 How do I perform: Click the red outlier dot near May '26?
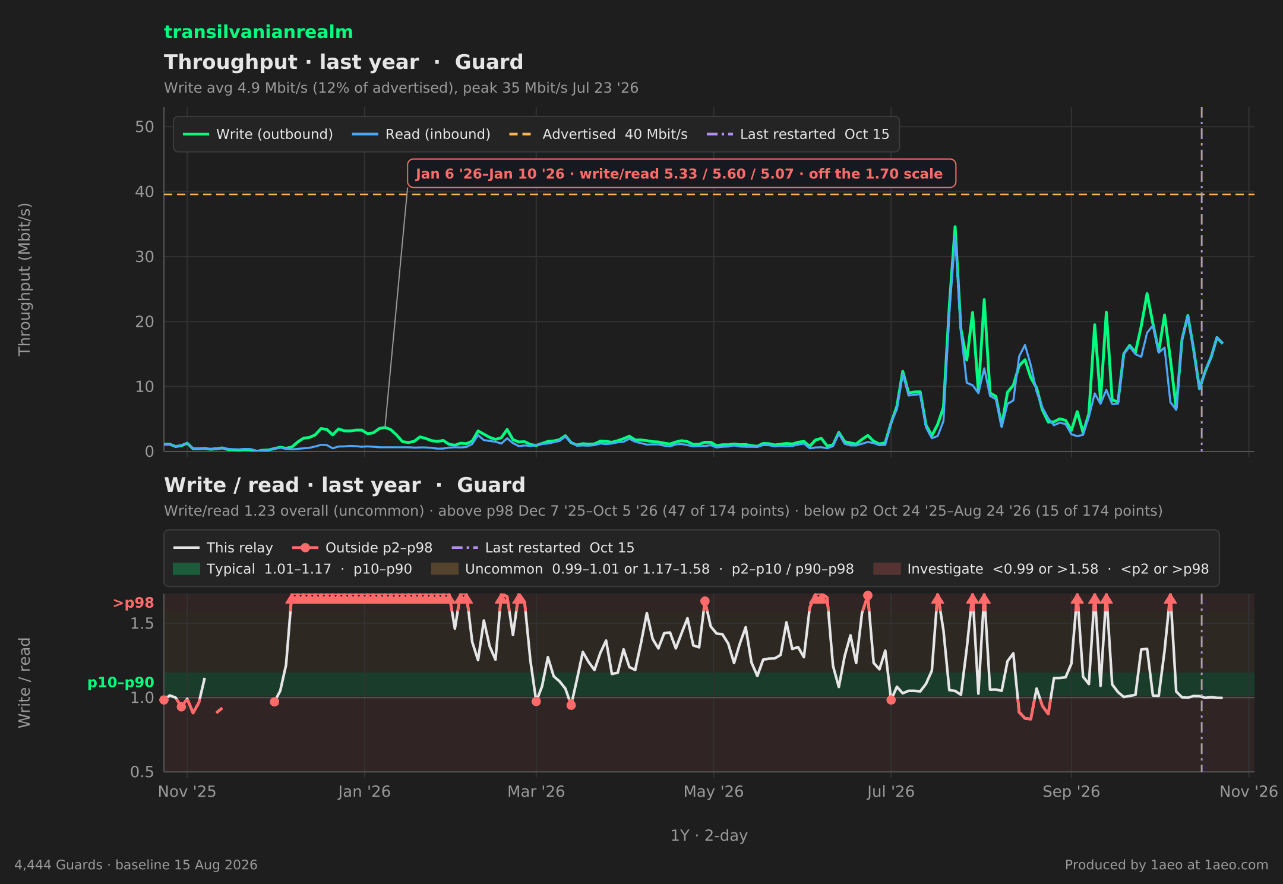704,601
